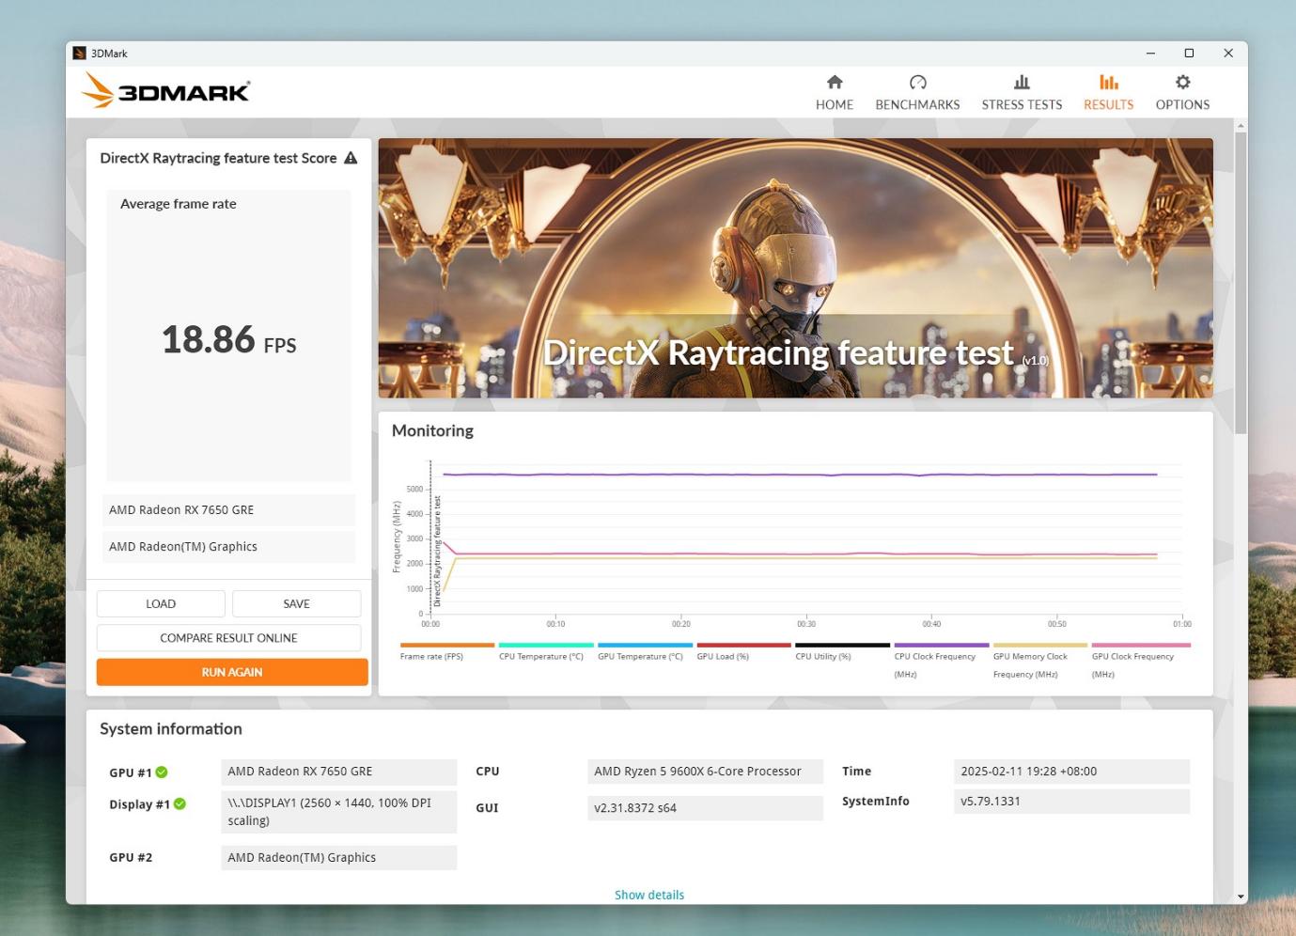Toggle the GPU Temperature legend swatch
This screenshot has height=936, width=1296.
pyautogui.click(x=645, y=645)
